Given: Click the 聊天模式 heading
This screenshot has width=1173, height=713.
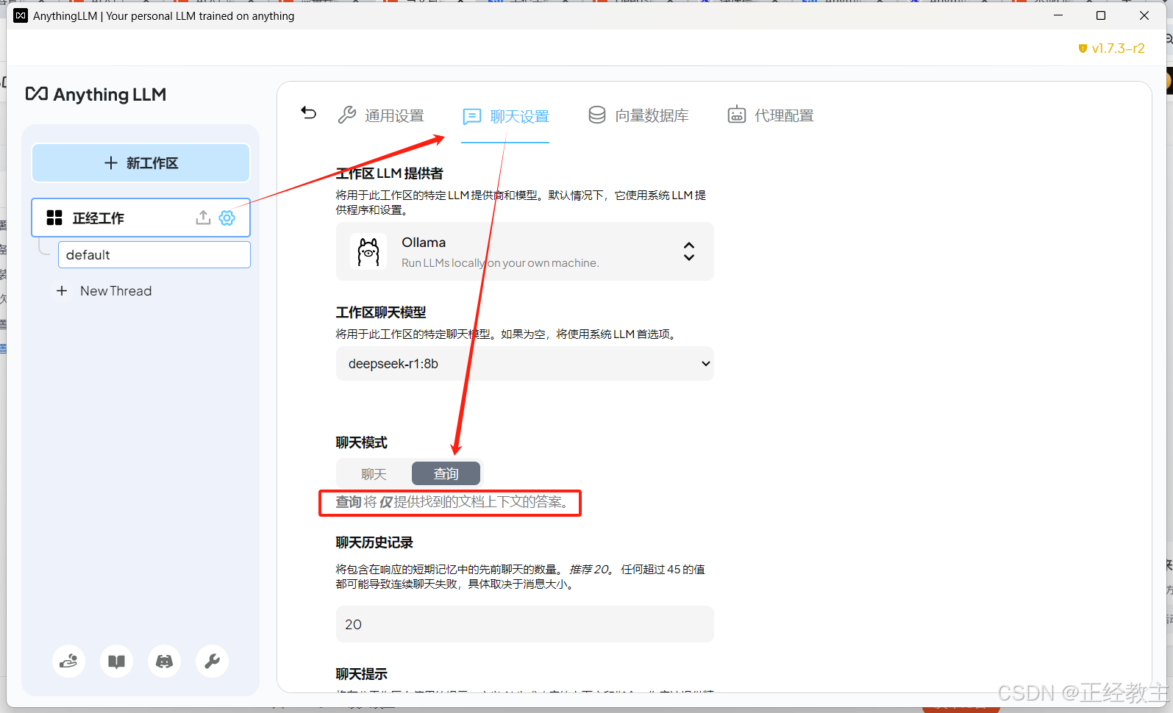Looking at the screenshot, I should coord(361,443).
